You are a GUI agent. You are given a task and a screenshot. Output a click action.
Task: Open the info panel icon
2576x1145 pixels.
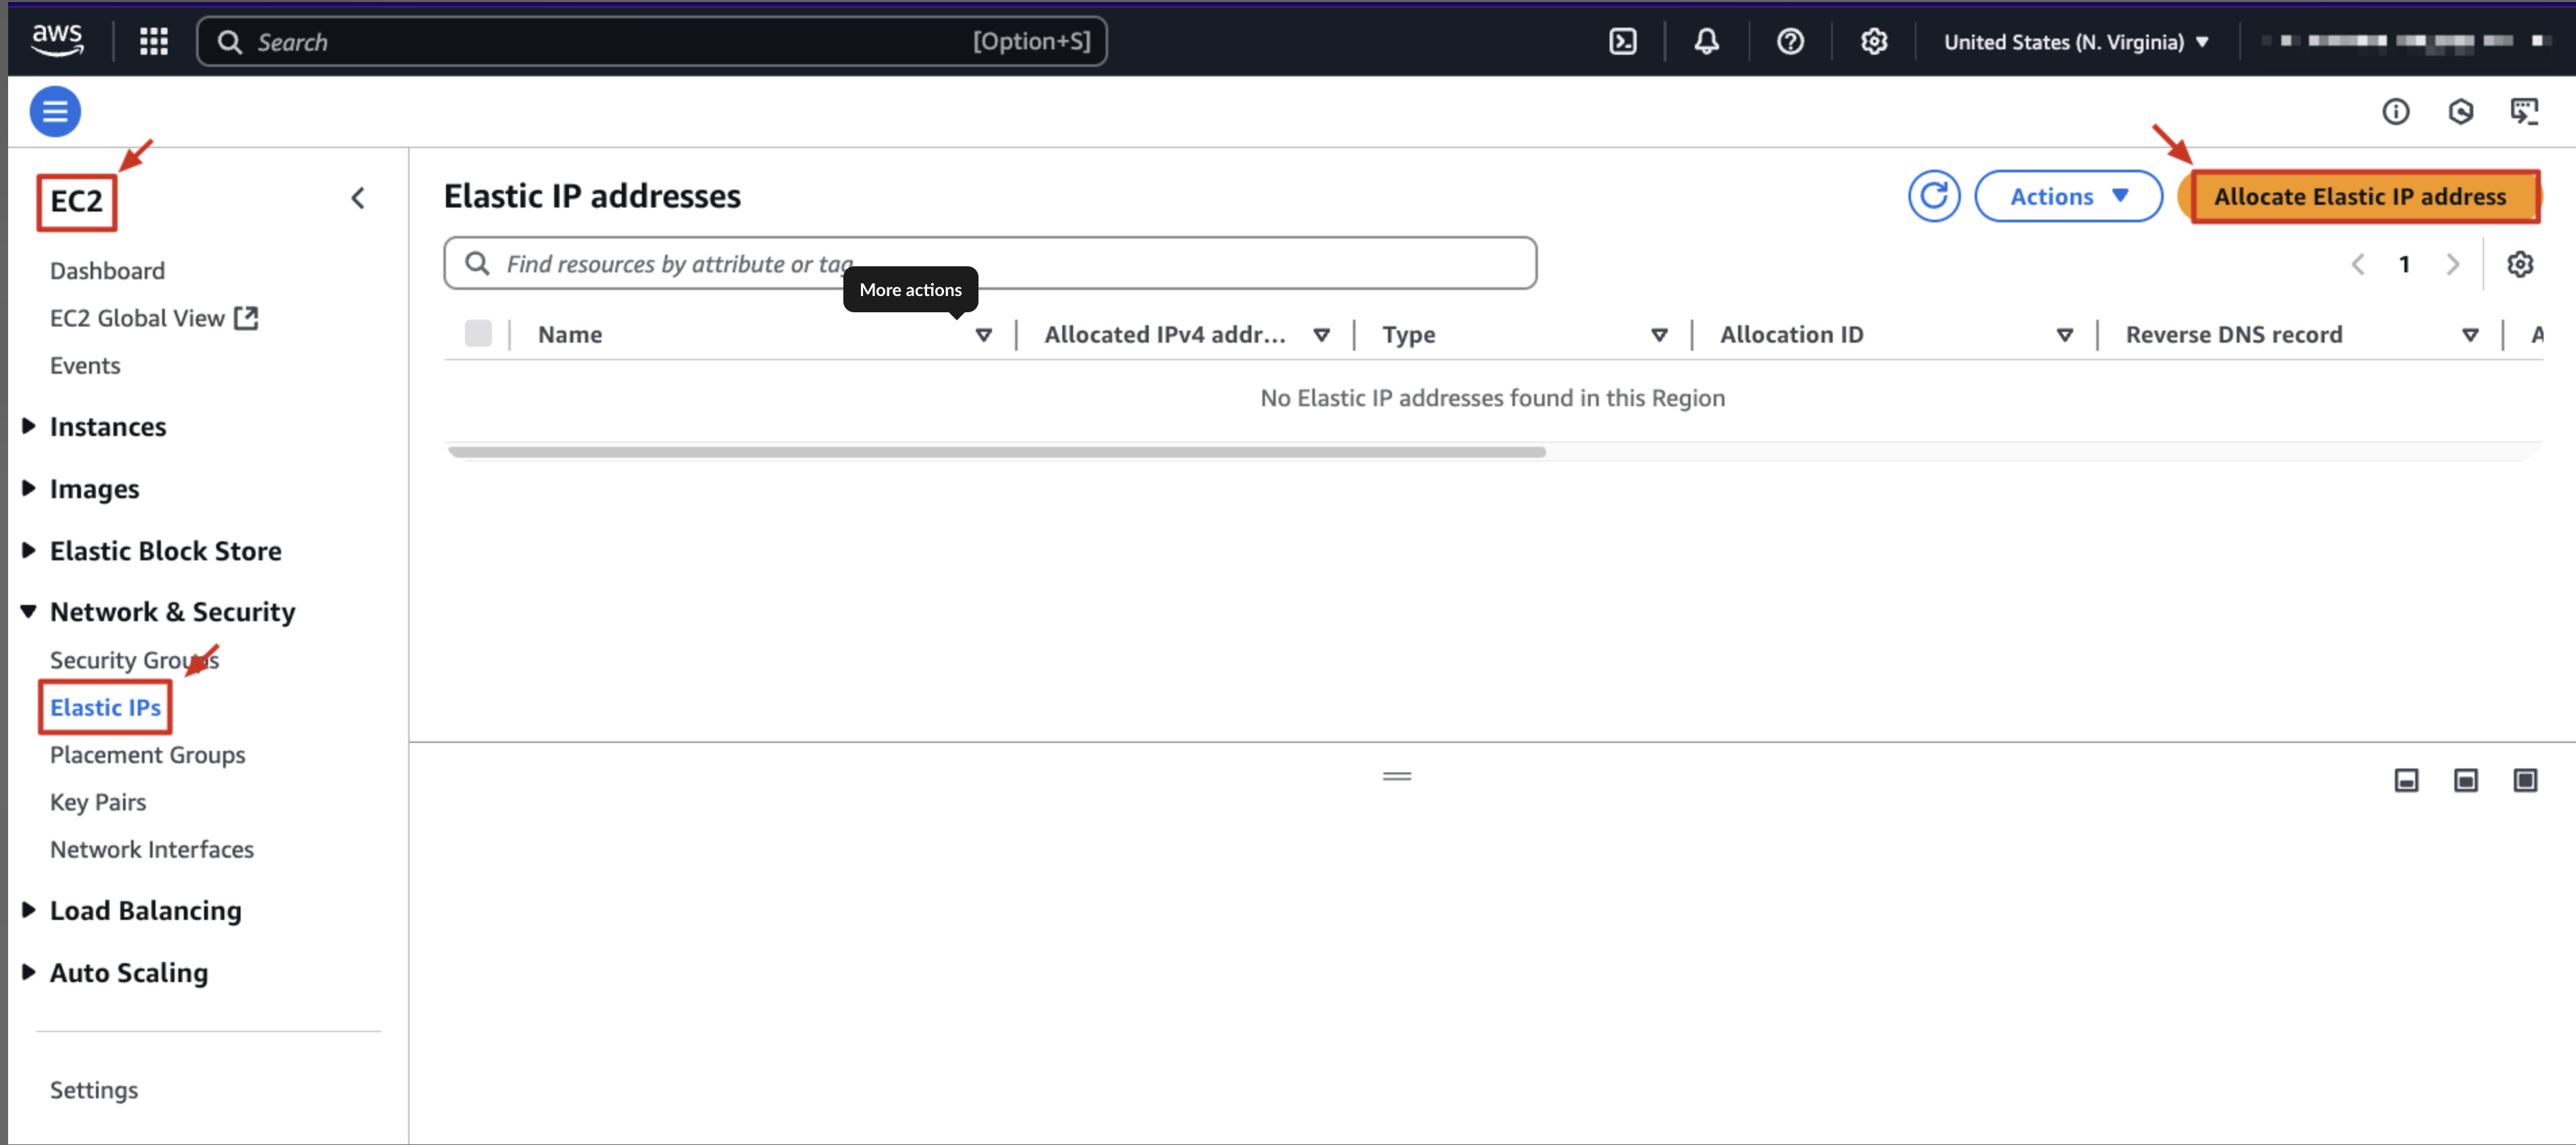2395,111
